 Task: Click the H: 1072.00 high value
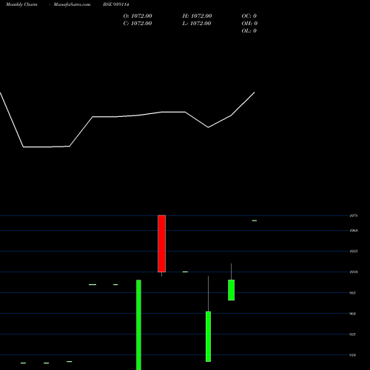pyautogui.click(x=197, y=16)
